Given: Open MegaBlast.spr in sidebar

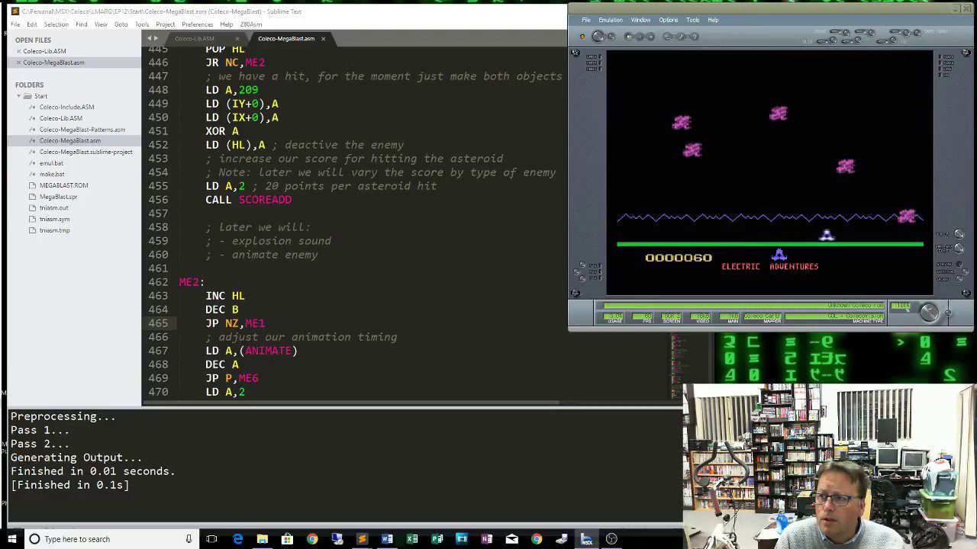Looking at the screenshot, I should [x=58, y=197].
